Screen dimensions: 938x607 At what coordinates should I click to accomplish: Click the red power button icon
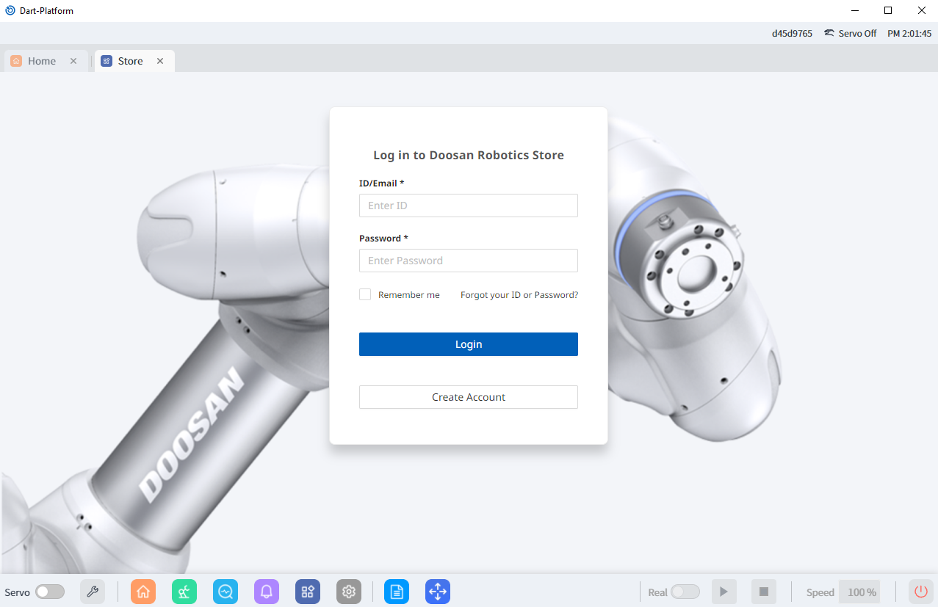pyautogui.click(x=920, y=592)
